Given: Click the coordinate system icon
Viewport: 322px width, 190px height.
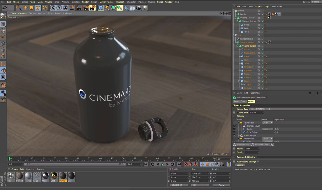Looking at the screenshot, I should click(72, 8).
